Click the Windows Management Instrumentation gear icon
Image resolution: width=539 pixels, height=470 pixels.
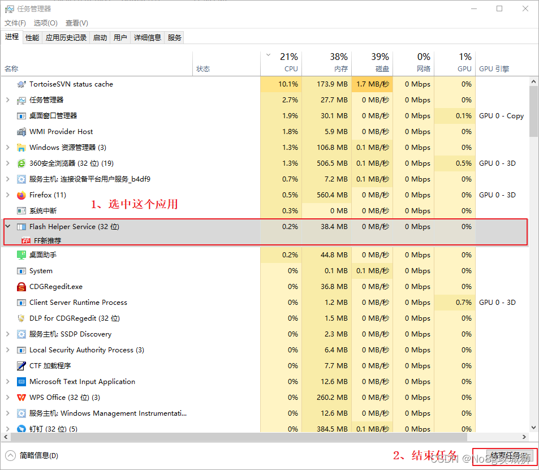[x=21, y=413]
